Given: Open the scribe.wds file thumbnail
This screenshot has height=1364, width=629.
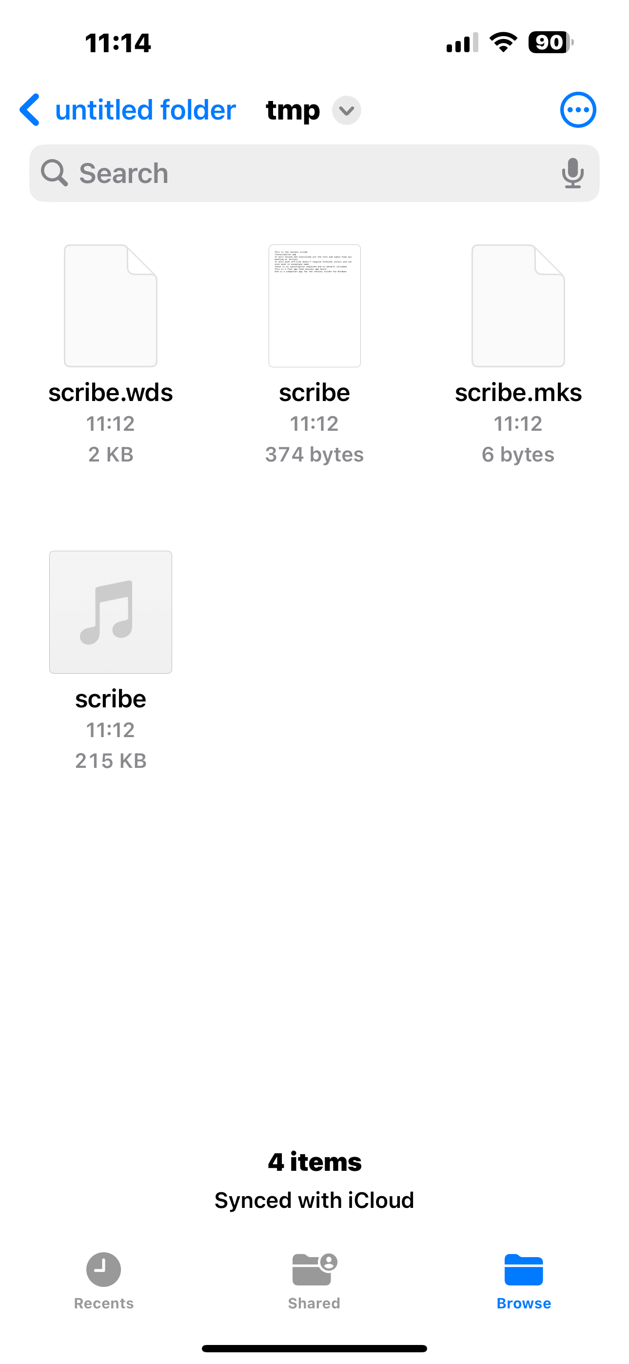Looking at the screenshot, I should (111, 305).
